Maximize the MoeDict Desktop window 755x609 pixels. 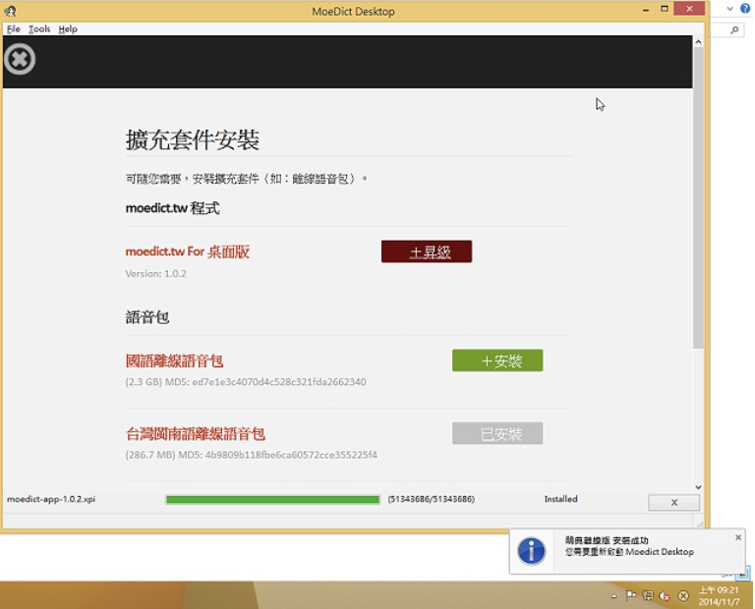665,9
